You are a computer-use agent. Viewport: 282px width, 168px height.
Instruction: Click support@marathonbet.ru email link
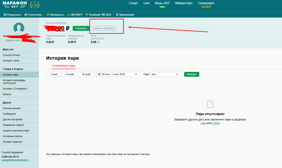pyautogui.click(x=15, y=160)
